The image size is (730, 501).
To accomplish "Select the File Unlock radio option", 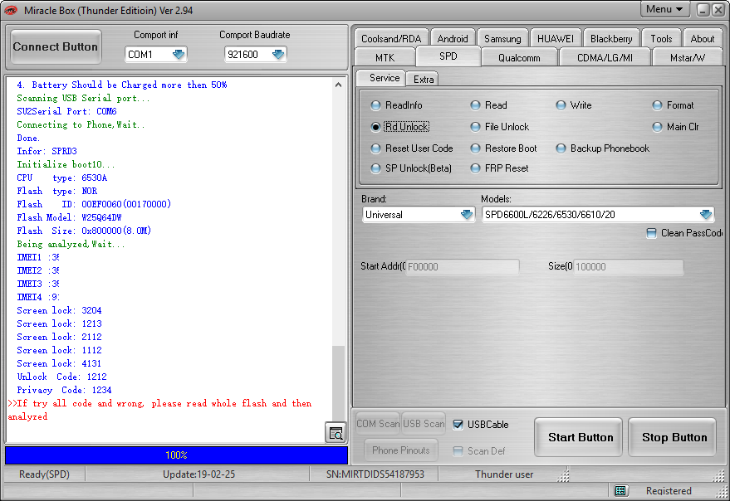I will coord(500,127).
